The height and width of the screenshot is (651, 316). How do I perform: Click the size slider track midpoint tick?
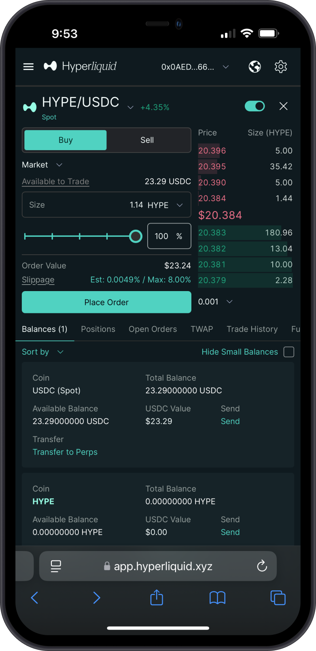80,236
